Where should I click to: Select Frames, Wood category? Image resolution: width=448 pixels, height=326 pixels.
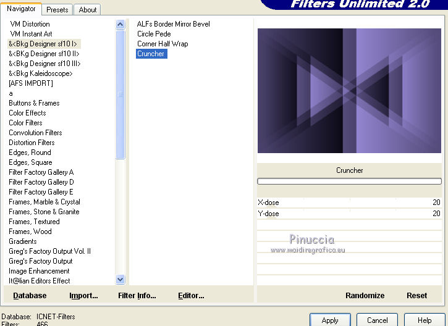click(x=30, y=232)
